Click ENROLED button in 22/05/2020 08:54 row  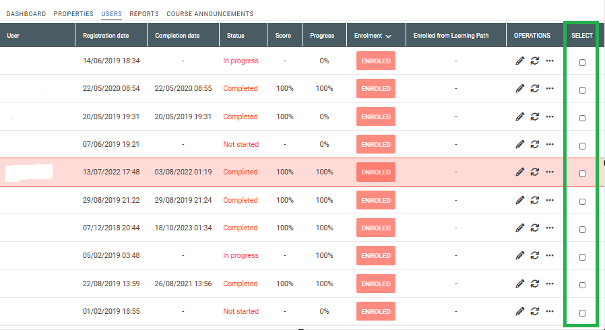coord(376,89)
